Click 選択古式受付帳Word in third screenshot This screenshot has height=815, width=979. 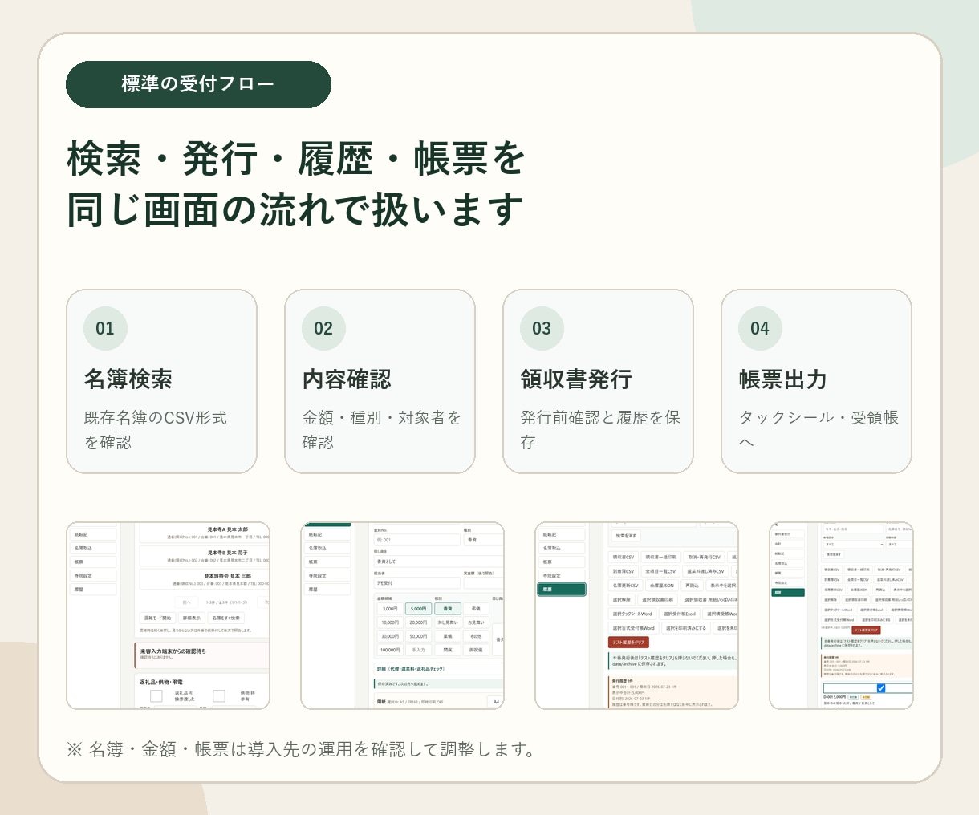pyautogui.click(x=634, y=628)
